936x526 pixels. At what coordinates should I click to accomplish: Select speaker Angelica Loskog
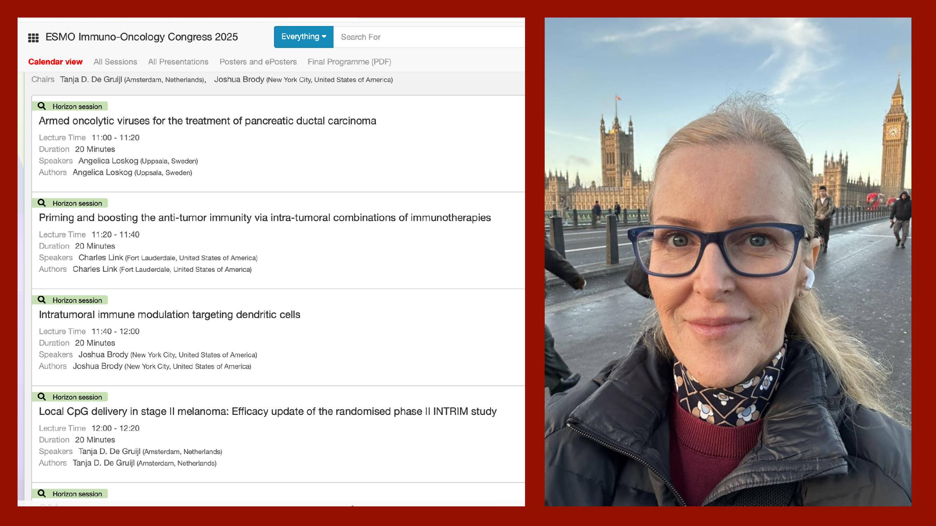108,161
